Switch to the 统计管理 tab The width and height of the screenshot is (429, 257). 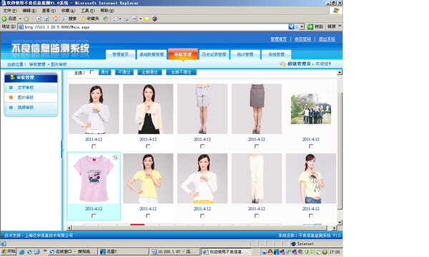pyautogui.click(x=245, y=54)
